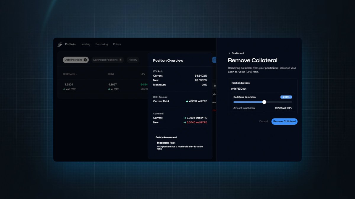Click the 20.3% percentage badge

286,97
